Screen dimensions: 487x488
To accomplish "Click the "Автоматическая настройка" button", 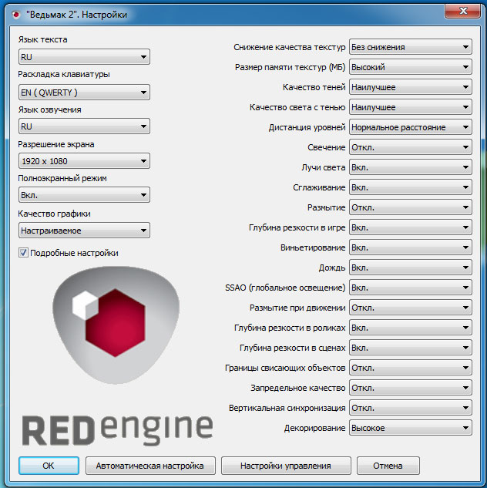I will point(149,466).
